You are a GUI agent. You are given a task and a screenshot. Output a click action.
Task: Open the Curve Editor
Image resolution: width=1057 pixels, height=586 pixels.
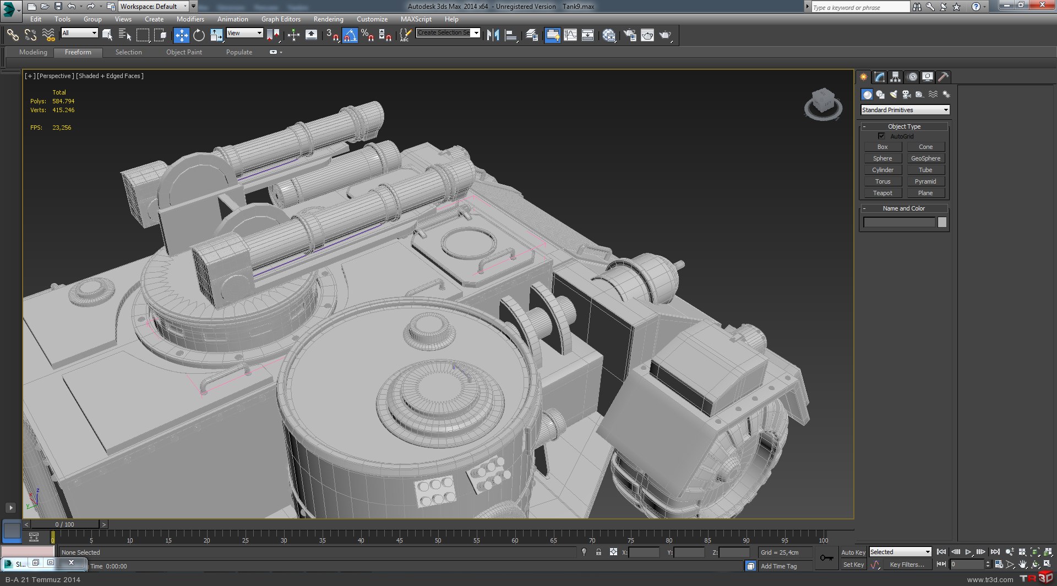point(570,35)
